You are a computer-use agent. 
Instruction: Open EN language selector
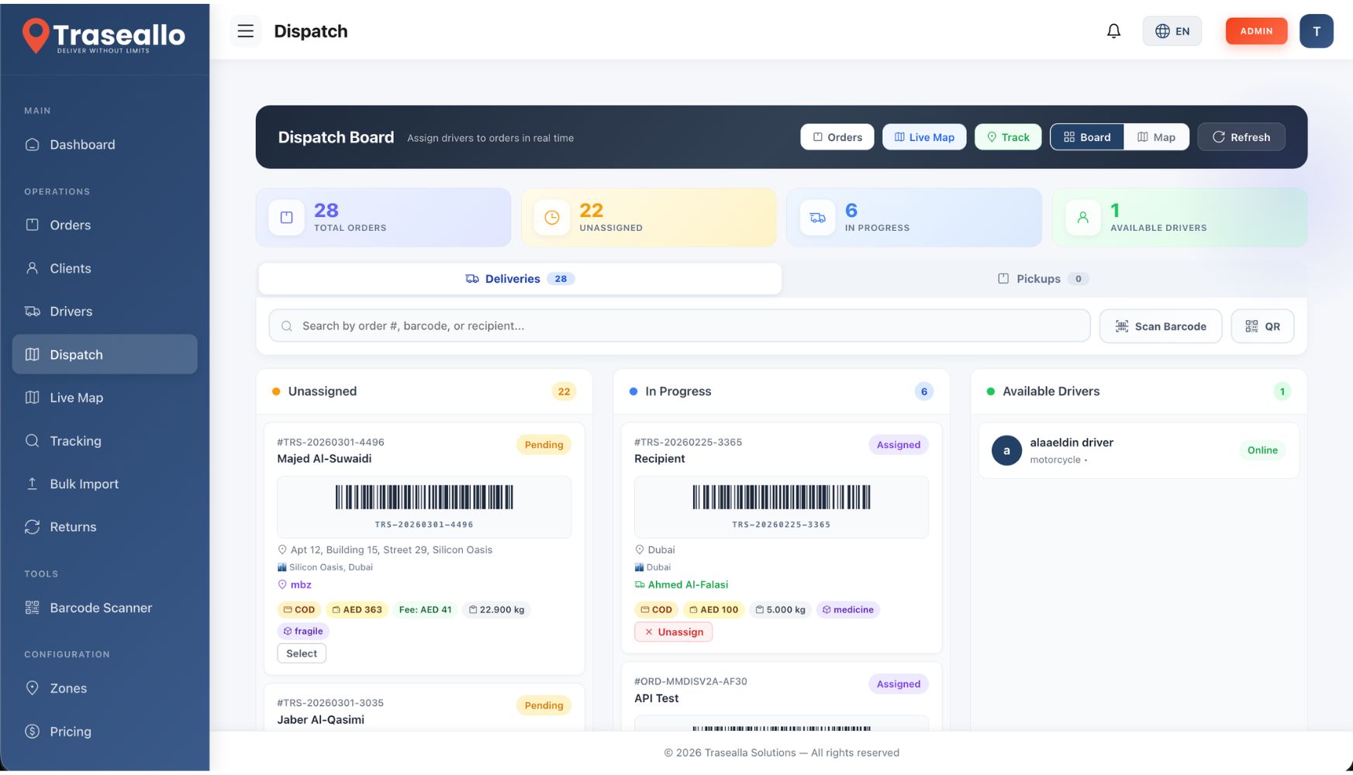click(1172, 31)
